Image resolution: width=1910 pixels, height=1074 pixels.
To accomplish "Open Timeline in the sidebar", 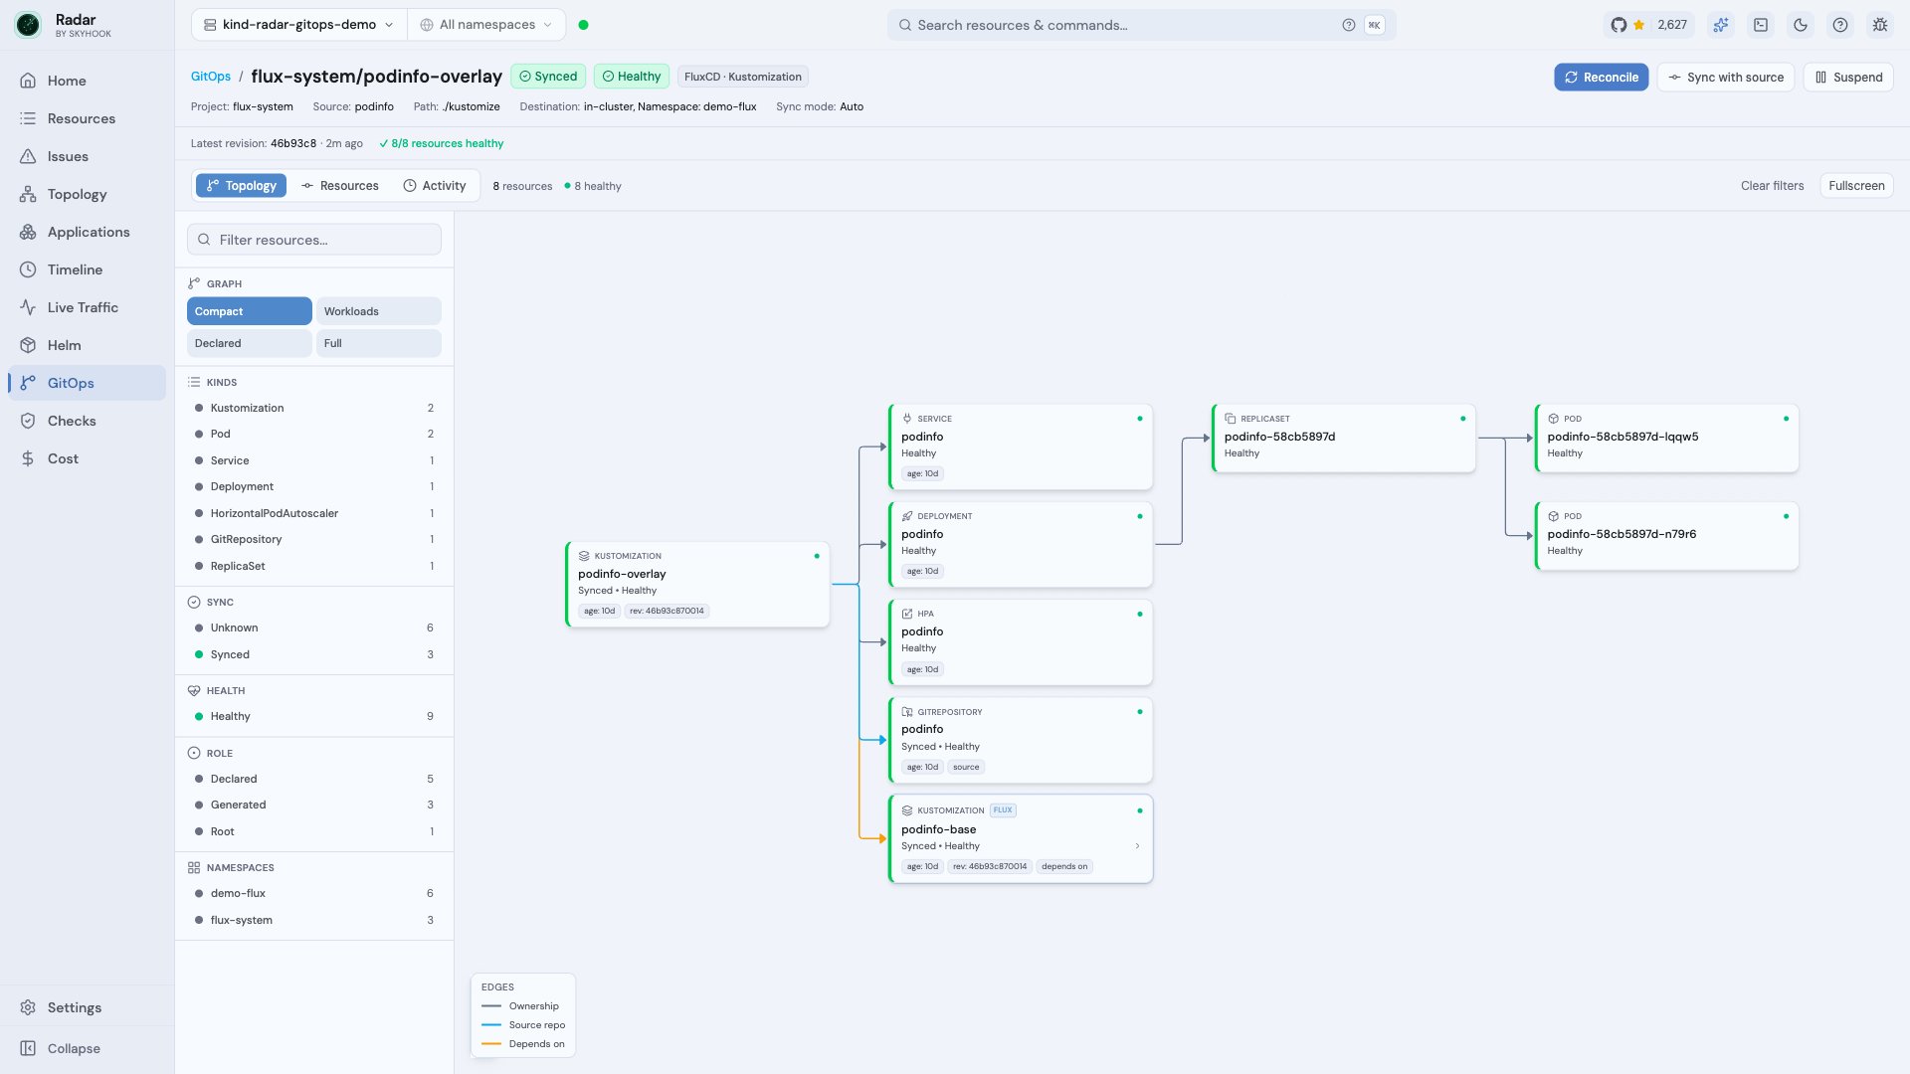I will (87, 269).
